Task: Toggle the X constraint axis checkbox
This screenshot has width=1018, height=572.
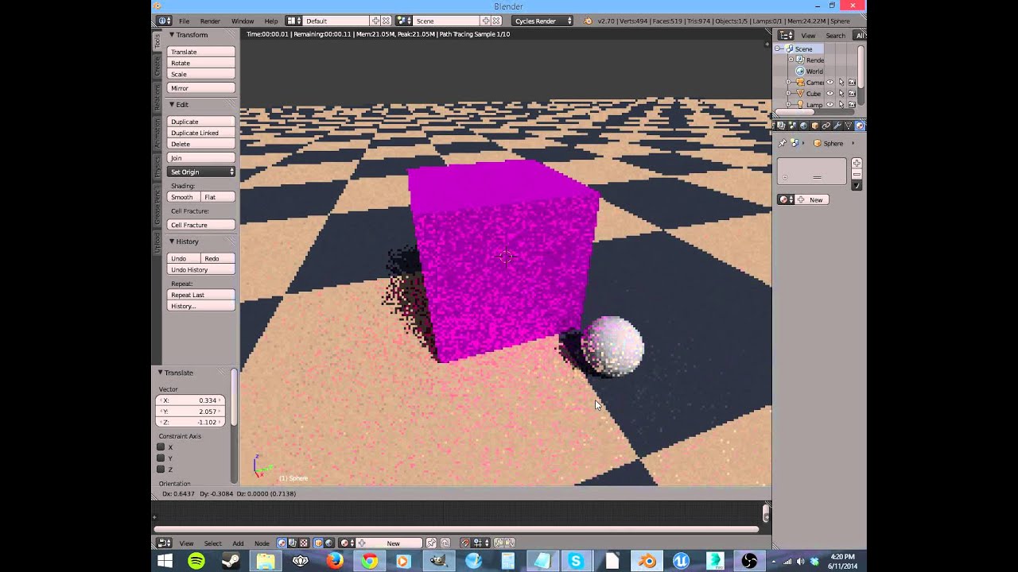Action: click(161, 447)
